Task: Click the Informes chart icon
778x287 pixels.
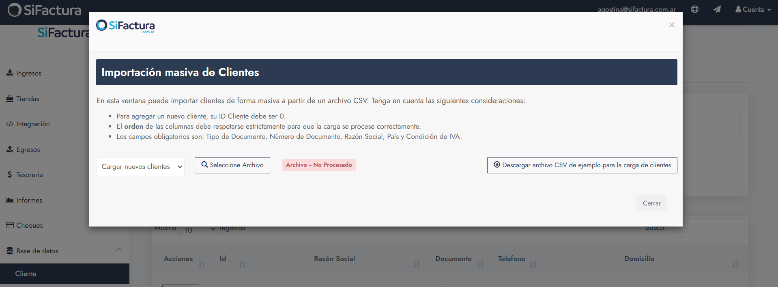Action: click(x=10, y=200)
